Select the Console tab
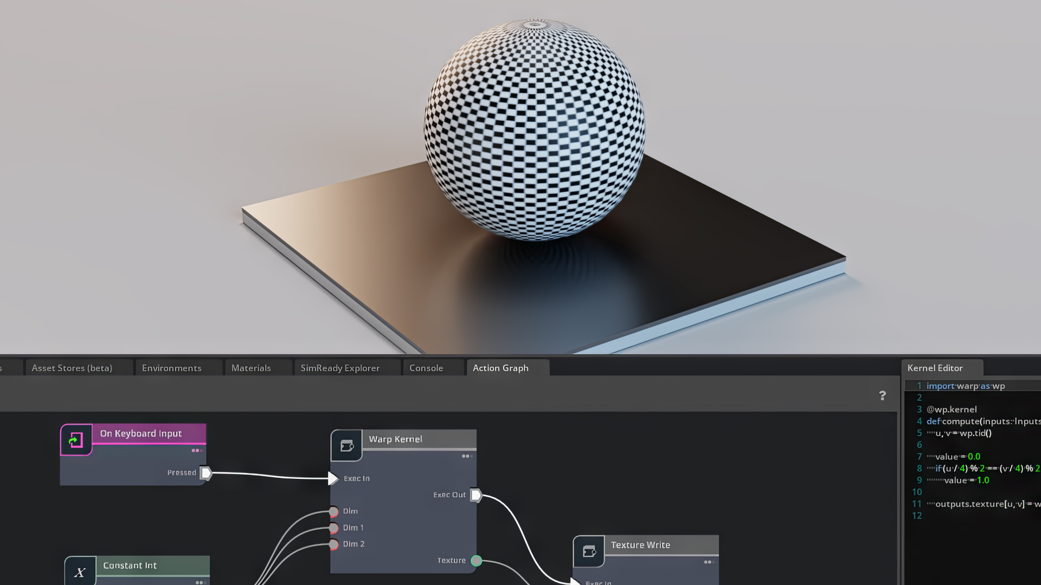 (x=426, y=367)
